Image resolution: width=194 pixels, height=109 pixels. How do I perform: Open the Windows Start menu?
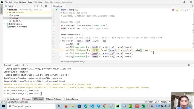click(3, 106)
